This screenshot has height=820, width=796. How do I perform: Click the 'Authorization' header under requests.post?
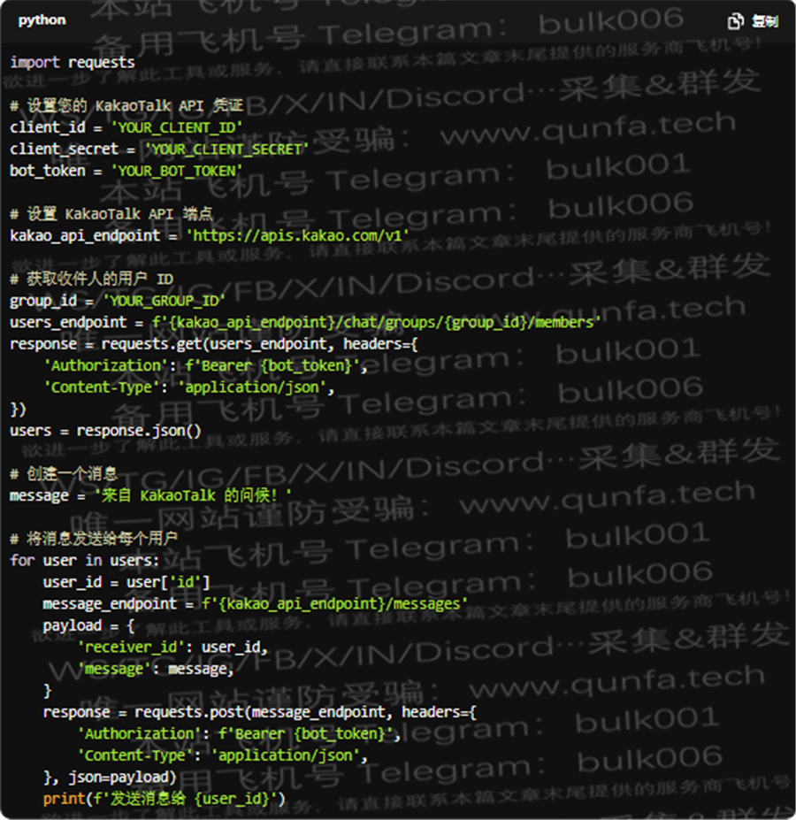239,734
